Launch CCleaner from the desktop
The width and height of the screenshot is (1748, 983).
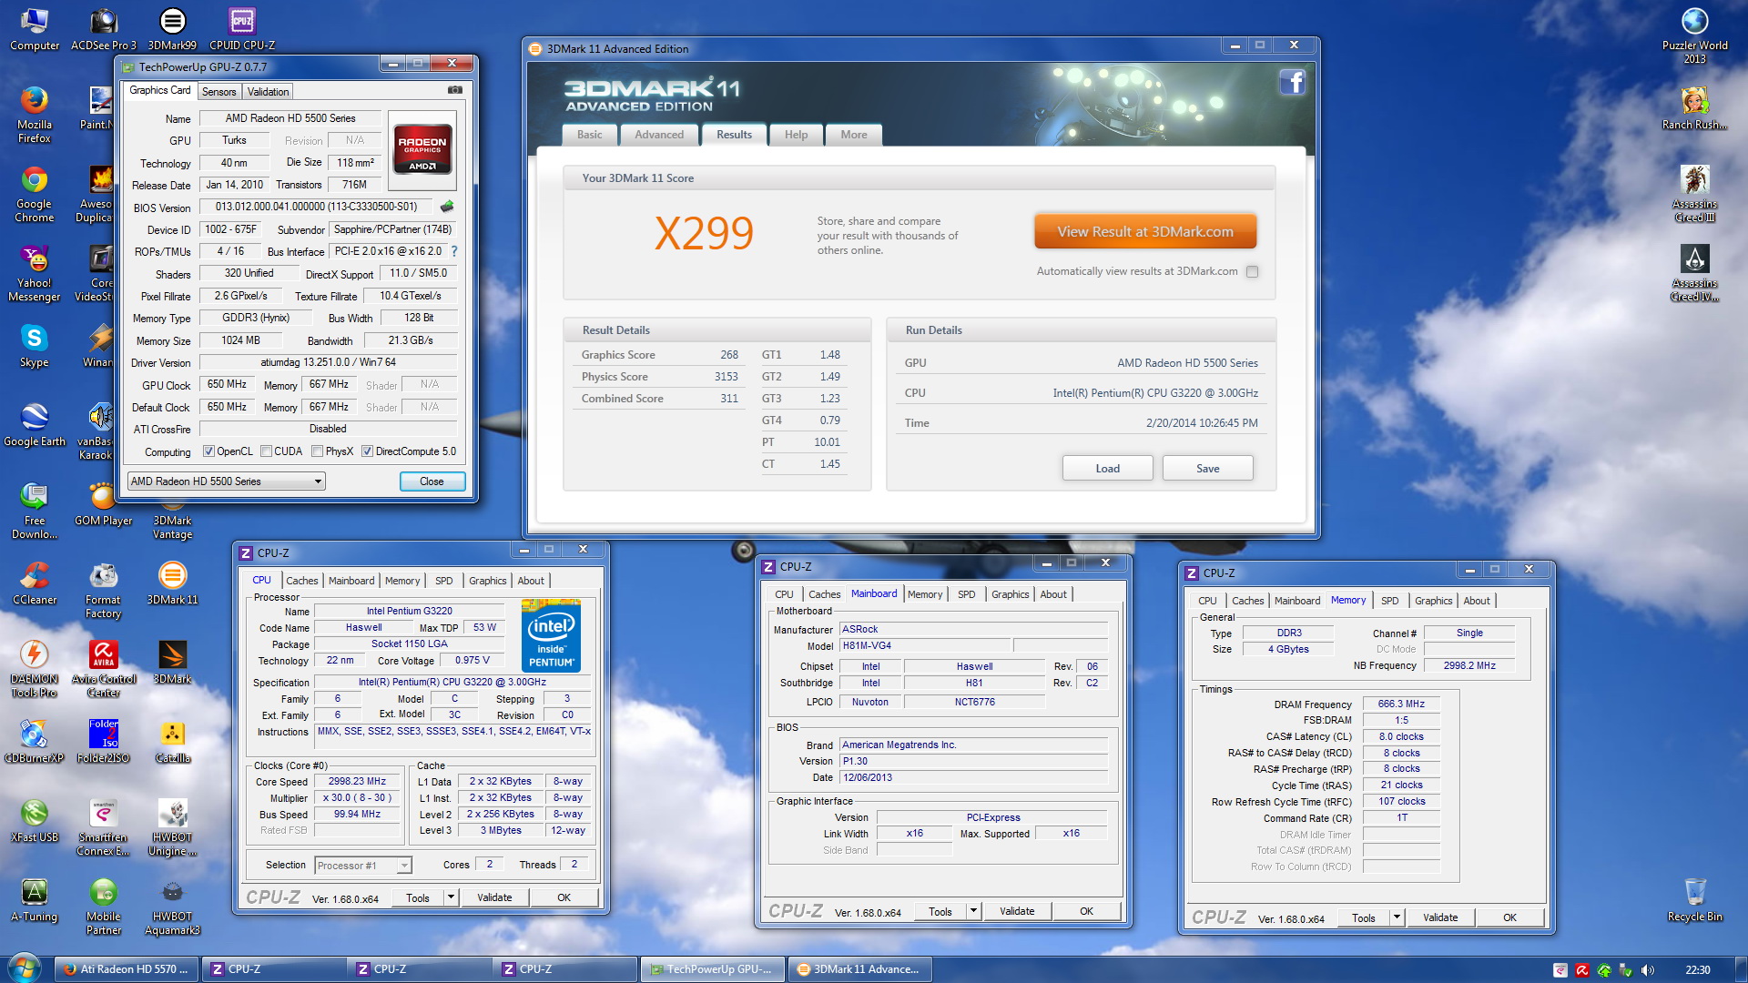point(35,583)
